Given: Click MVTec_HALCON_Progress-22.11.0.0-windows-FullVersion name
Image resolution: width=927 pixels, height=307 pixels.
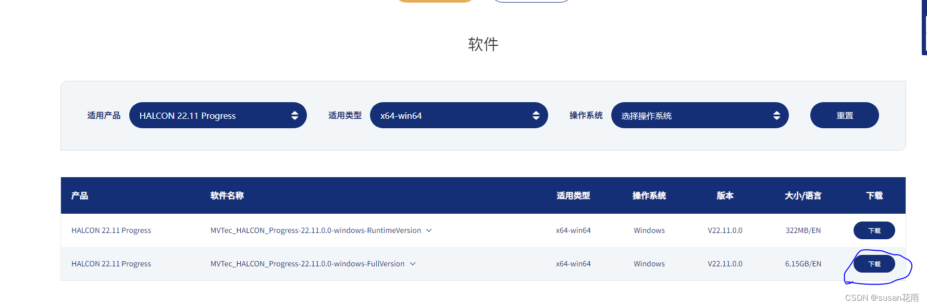Looking at the screenshot, I should [x=307, y=264].
